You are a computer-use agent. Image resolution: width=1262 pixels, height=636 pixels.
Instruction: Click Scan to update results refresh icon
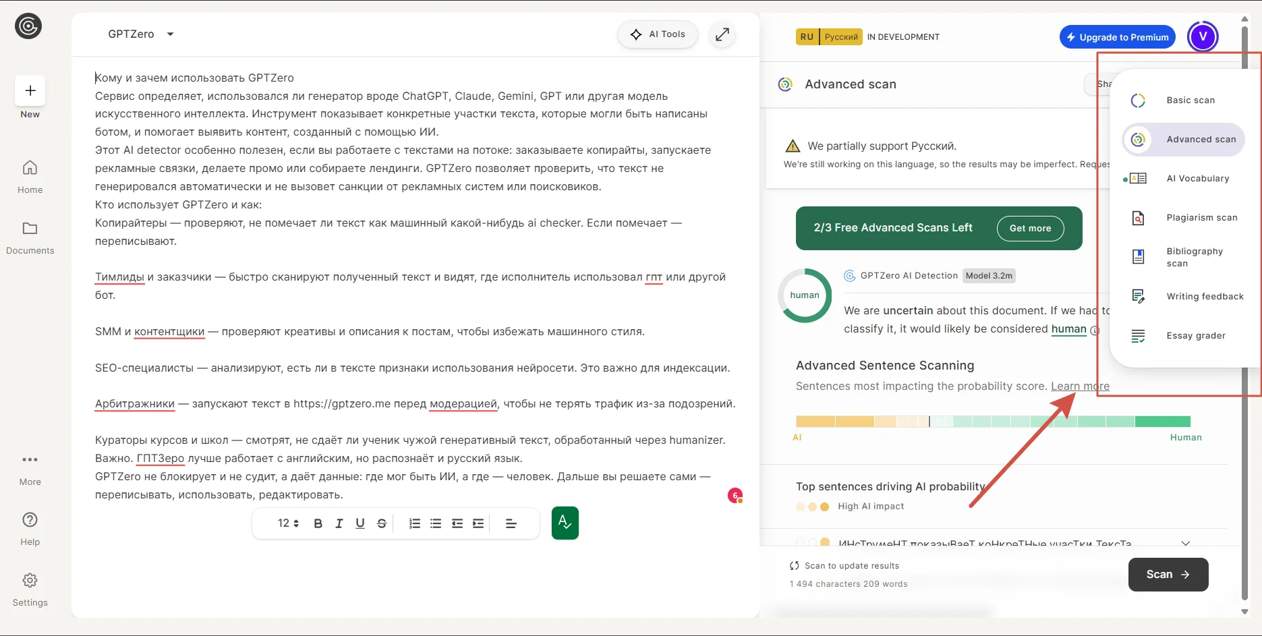click(795, 566)
